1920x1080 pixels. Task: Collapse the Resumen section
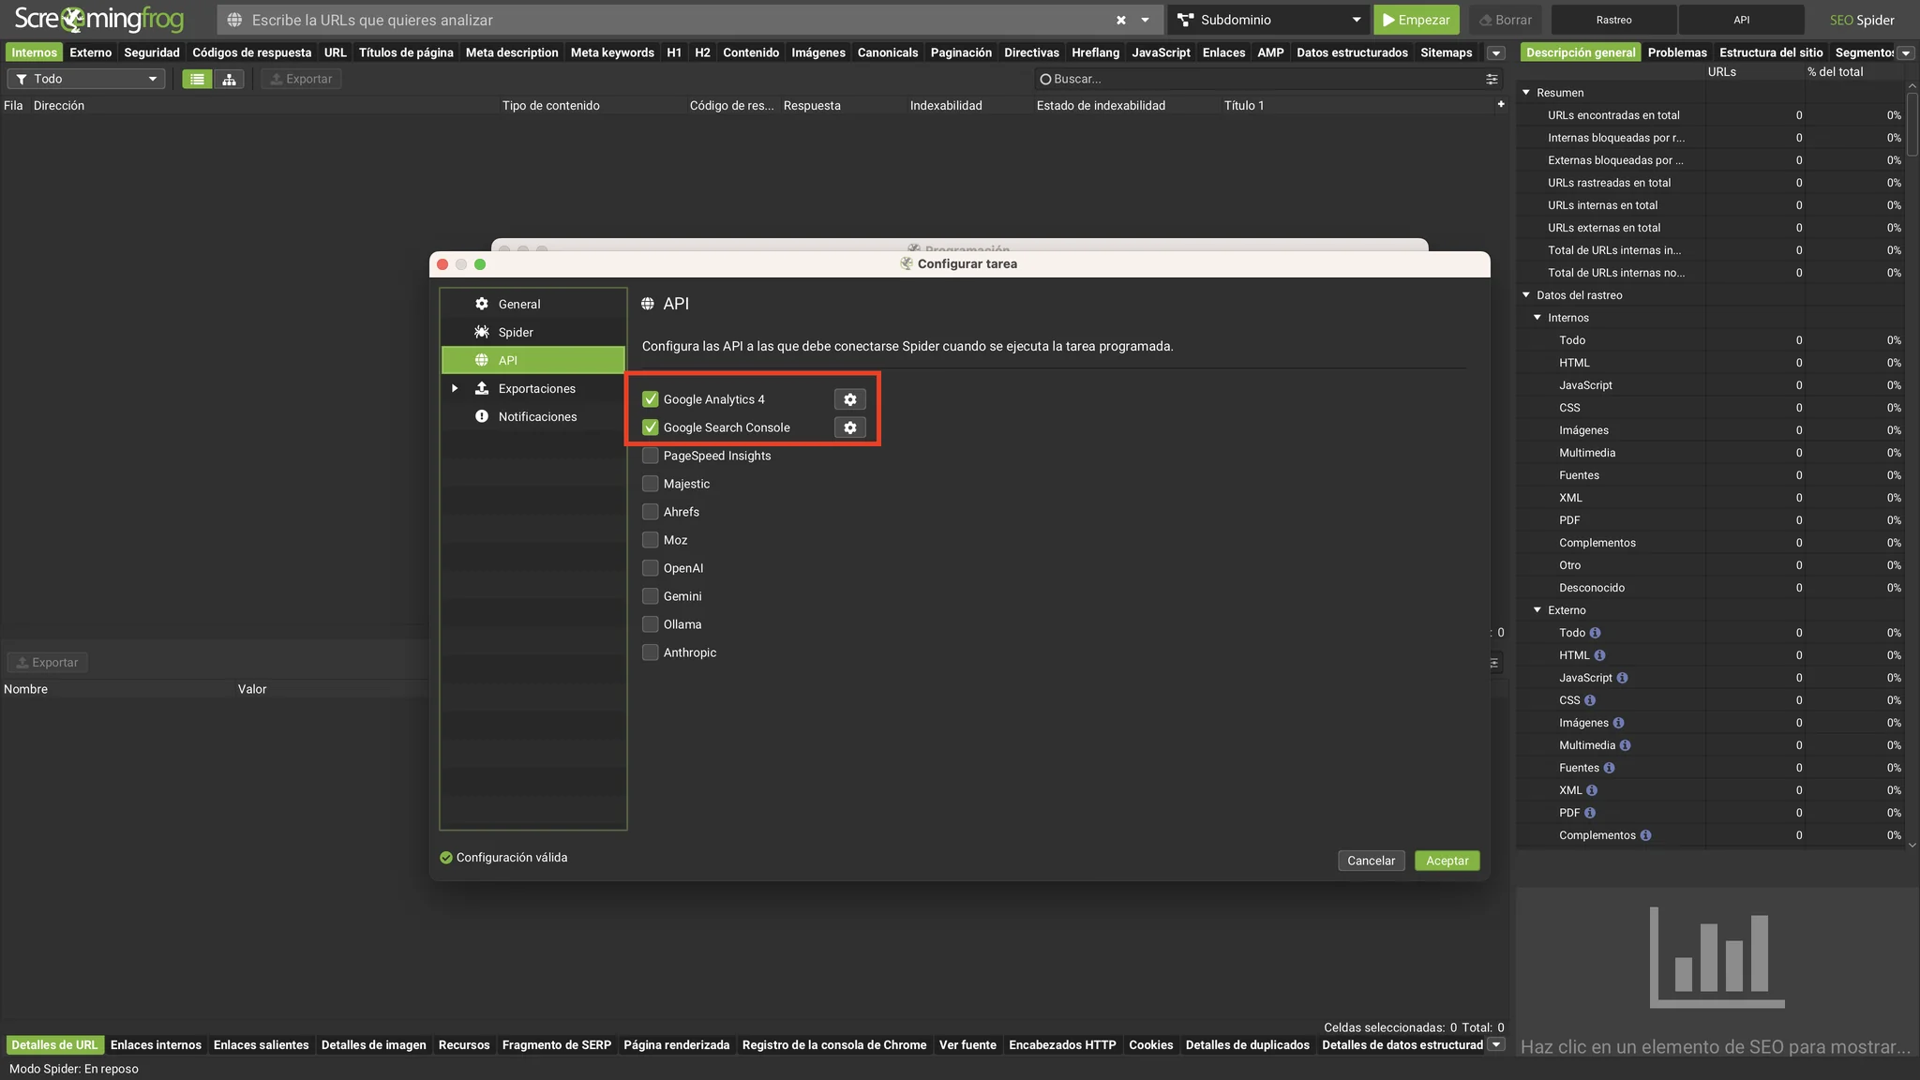(x=1526, y=93)
